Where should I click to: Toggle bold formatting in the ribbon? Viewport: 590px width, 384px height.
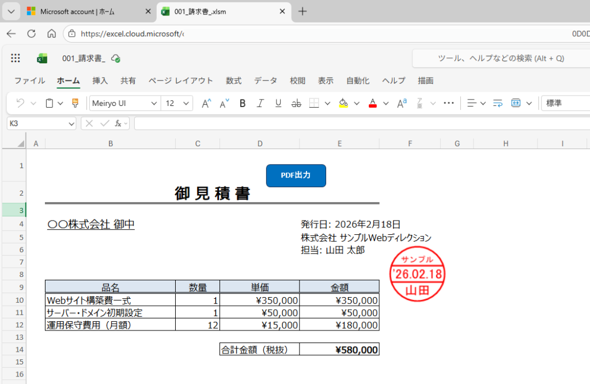point(243,104)
